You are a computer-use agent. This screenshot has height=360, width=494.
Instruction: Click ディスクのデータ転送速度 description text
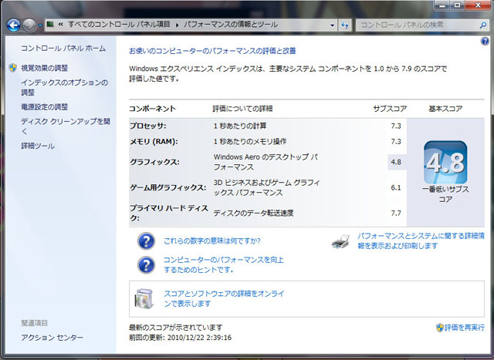[x=254, y=213]
